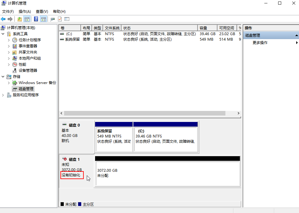
Task: Open the 文件(F) menu
Action: (8, 12)
